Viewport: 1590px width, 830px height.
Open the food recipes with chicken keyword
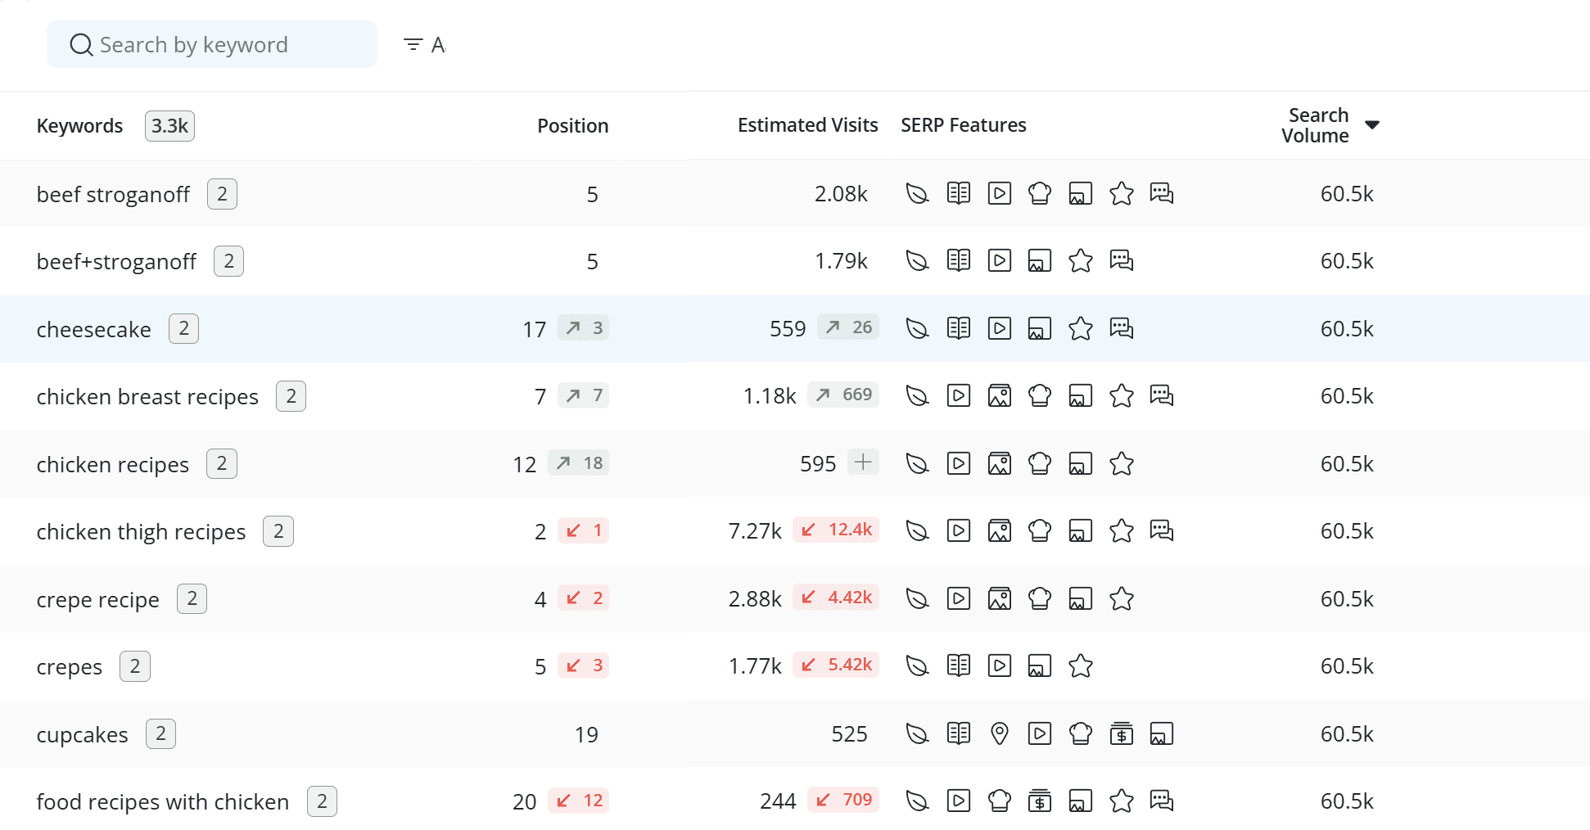[x=163, y=801]
